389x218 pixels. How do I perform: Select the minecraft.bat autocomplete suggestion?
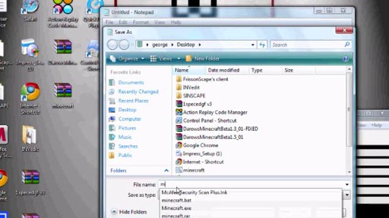(176, 200)
